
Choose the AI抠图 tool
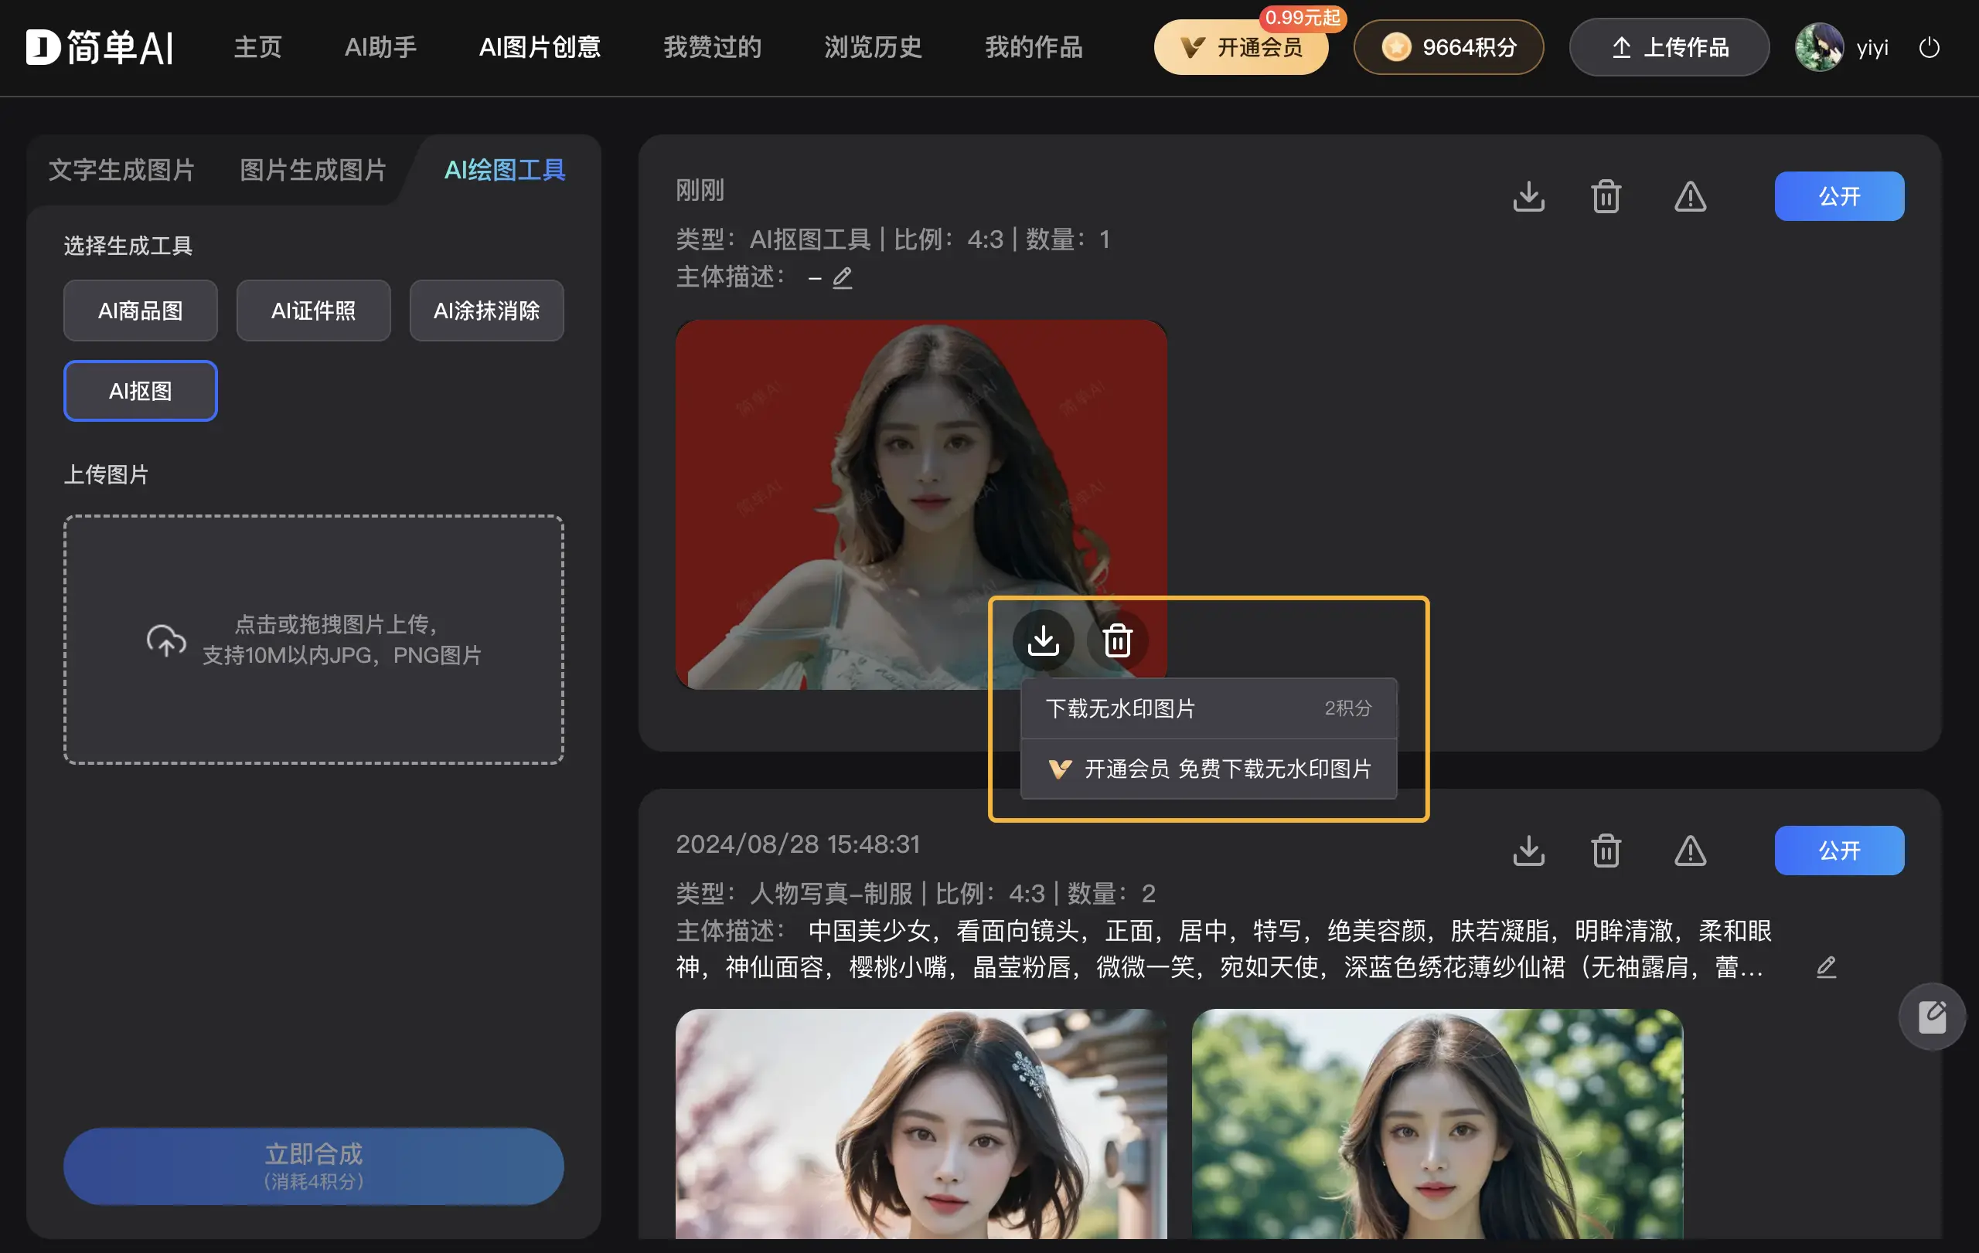[x=141, y=391]
